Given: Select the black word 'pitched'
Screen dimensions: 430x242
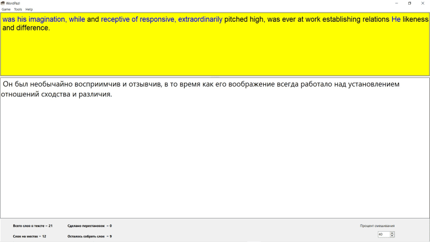Looking at the screenshot, I should 236,19.
